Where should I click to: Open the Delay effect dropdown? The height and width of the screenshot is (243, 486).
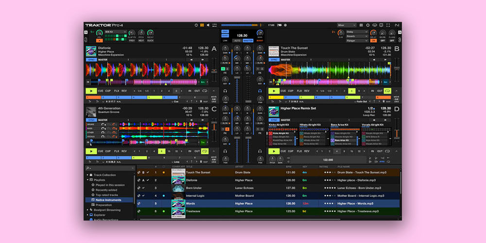coord(357,32)
